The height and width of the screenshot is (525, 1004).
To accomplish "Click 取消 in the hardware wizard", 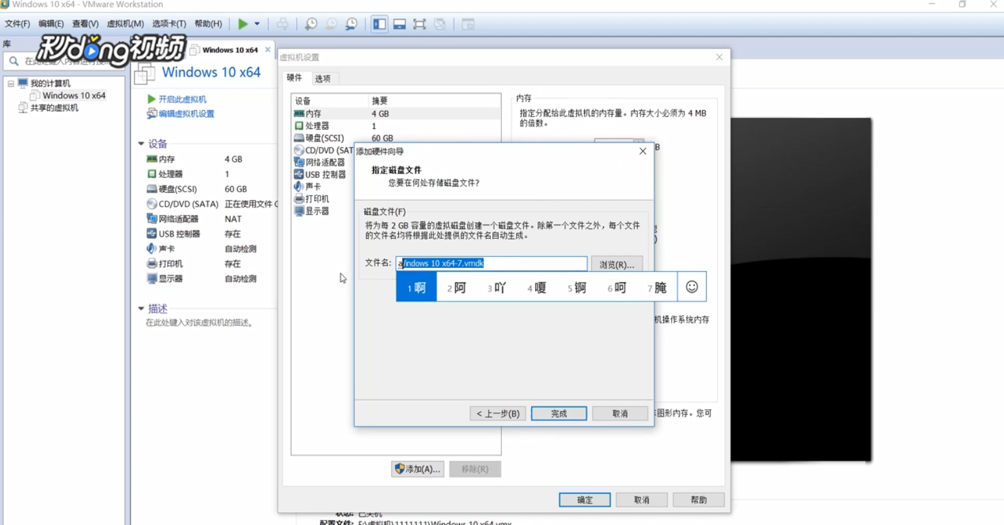I will click(620, 413).
